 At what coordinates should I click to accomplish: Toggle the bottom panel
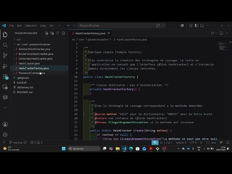pyautogui.click(x=202, y=26)
